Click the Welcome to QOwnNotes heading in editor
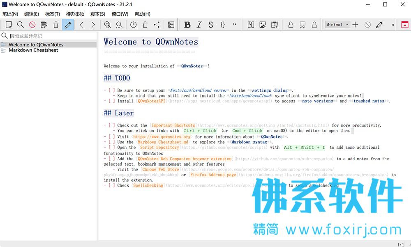411x247 pixels. [x=151, y=42]
